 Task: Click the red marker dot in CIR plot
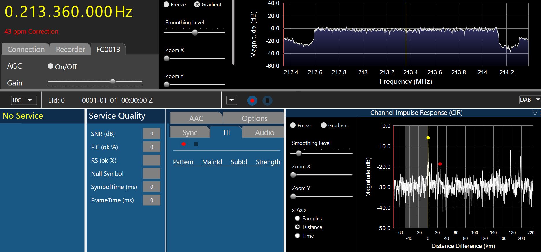point(440,164)
